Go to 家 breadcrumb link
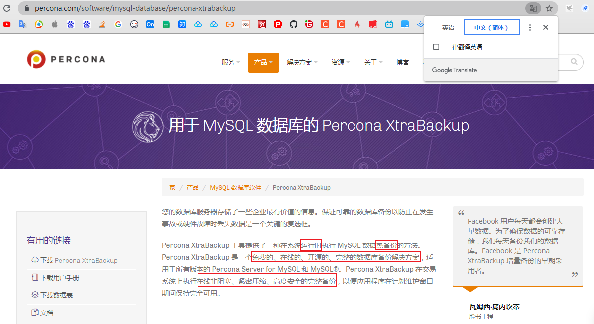Viewport: 594px width, 324px height. coord(172,188)
